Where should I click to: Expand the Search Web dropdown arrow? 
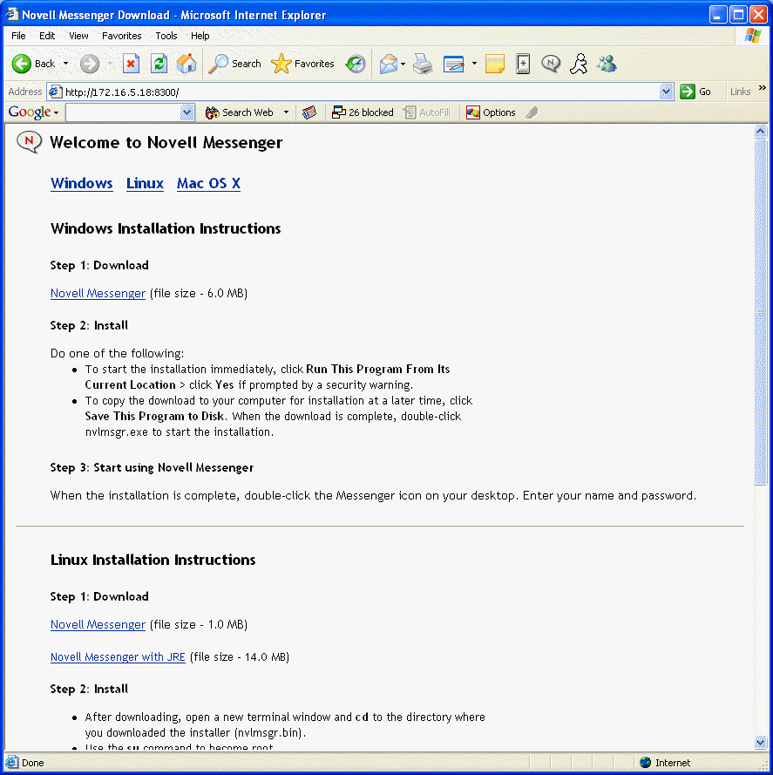286,112
